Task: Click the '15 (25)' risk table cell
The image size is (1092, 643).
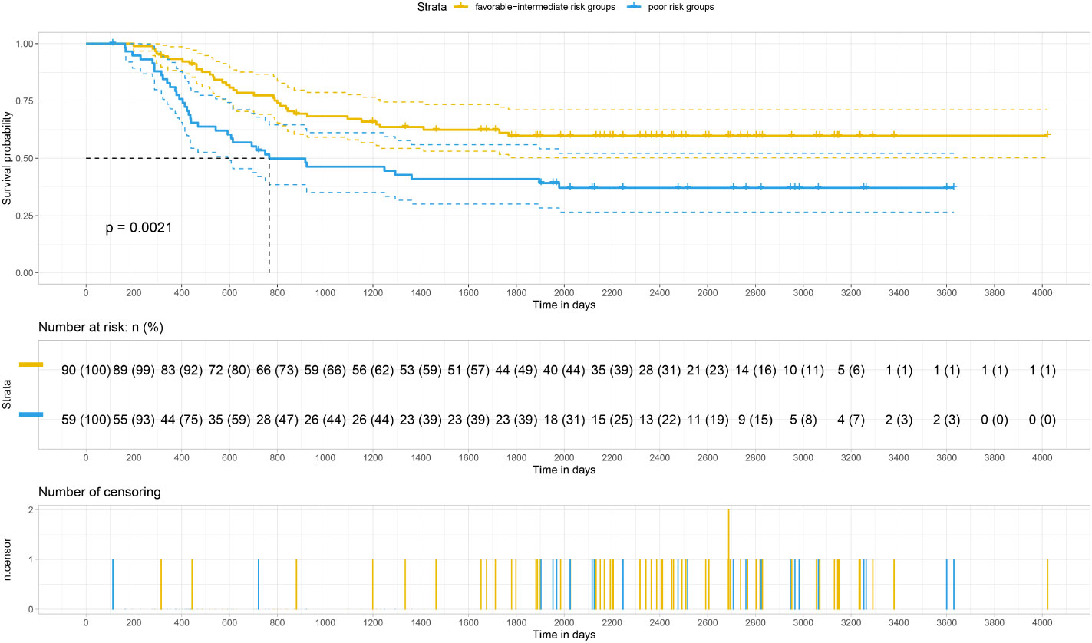Action: pos(612,420)
